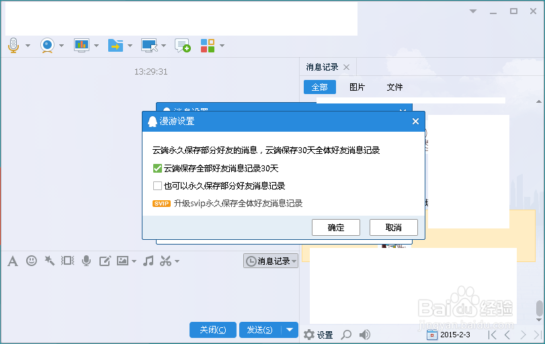Uncheck 云端保存全部好友消息记录30天 checkbox
Image resolution: width=545 pixels, height=344 pixels.
click(x=157, y=169)
